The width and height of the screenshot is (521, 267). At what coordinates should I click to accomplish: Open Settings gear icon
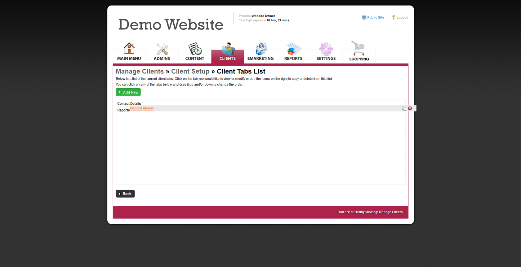pos(326,49)
